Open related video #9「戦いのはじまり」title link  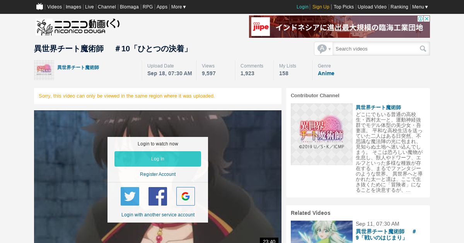386,235
